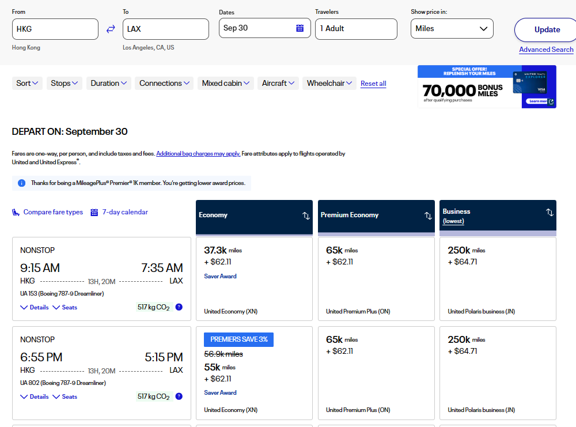Select 37.3k miles Economy Saver Award fare
Image resolution: width=576 pixels, height=427 pixels.
254,275
